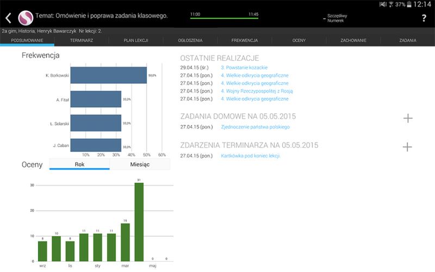The image size is (435, 272).
Task: Select the Miesiąc grades view
Action: [x=140, y=164]
